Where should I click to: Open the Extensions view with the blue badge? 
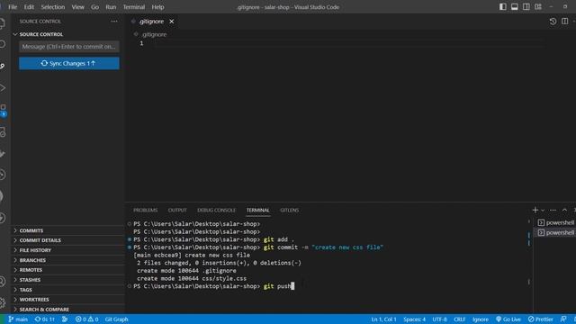[3, 110]
